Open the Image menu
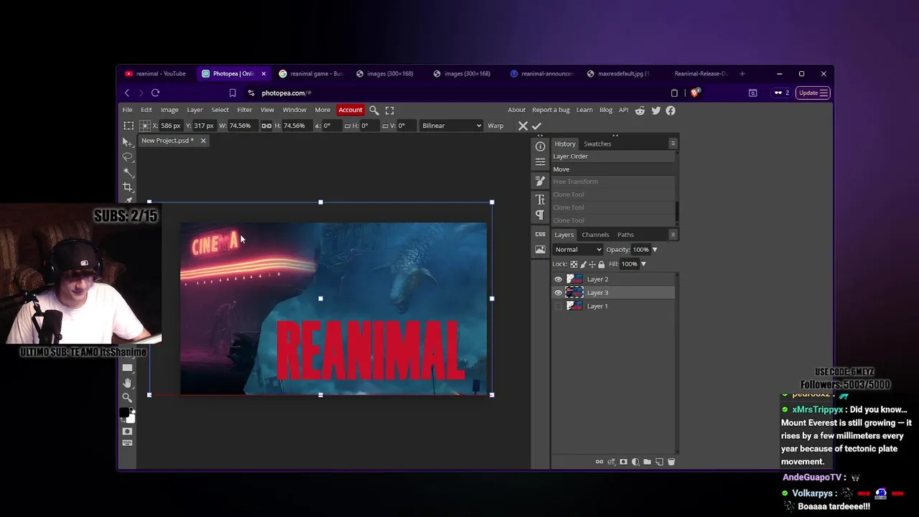The height and width of the screenshot is (517, 919). pos(169,110)
